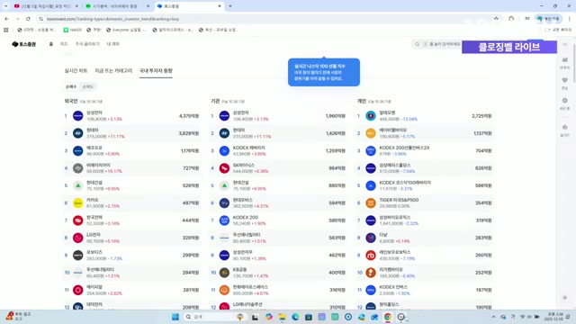Click settings gear at bottom of right sidebar
576x324 pixels.
[x=565, y=298]
